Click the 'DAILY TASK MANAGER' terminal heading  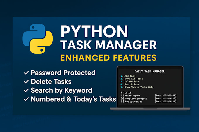(150, 71)
